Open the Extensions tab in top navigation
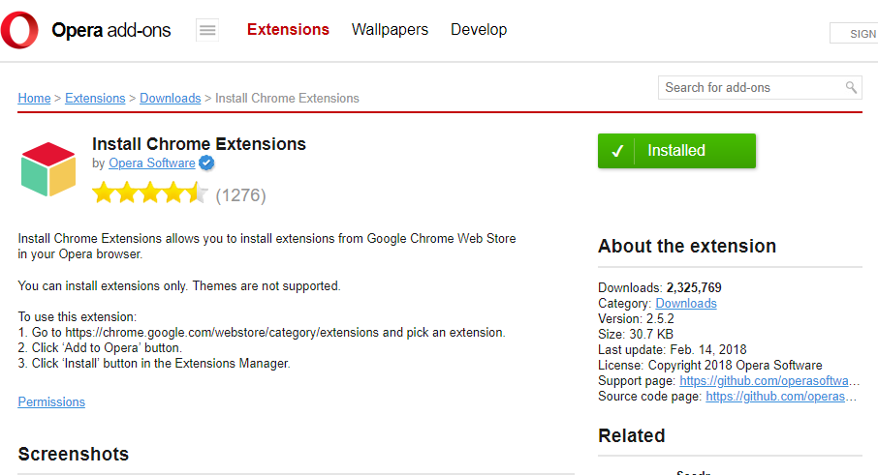Image resolution: width=878 pixels, height=475 pixels. tap(289, 30)
